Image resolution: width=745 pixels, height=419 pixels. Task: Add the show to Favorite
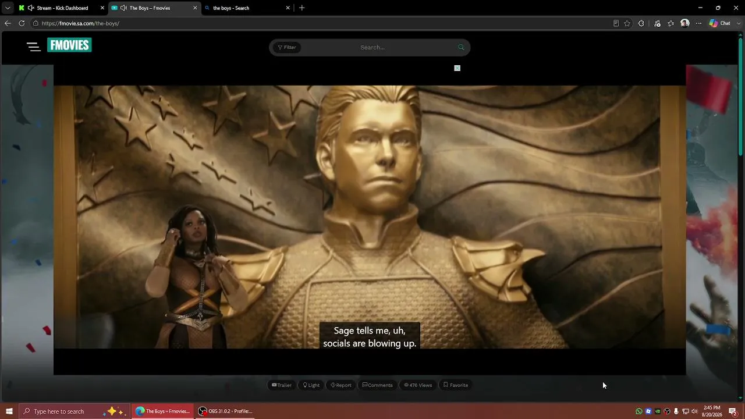click(x=456, y=385)
